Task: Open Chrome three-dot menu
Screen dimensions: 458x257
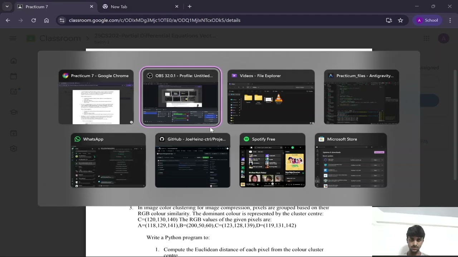Action: pos(450,20)
